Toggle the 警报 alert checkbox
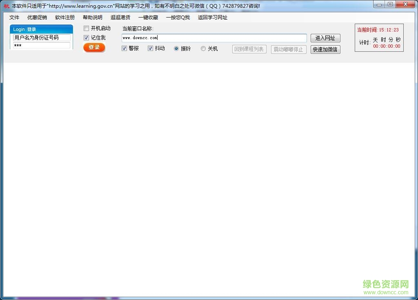Screen dimensions: 418x300 coord(124,48)
